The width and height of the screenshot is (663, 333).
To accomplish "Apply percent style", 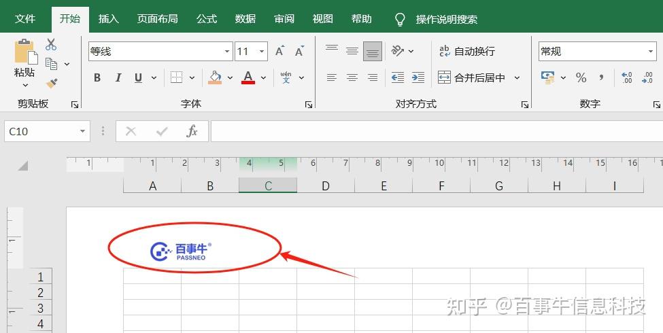I will point(581,77).
